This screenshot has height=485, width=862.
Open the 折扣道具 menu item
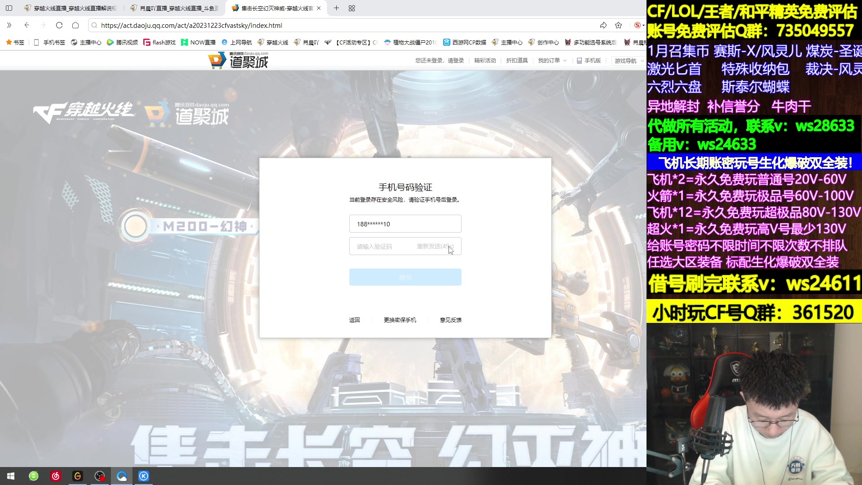517,61
